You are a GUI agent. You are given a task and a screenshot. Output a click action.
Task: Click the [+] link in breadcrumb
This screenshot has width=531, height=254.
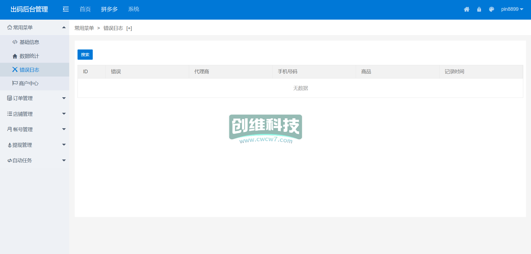(129, 28)
